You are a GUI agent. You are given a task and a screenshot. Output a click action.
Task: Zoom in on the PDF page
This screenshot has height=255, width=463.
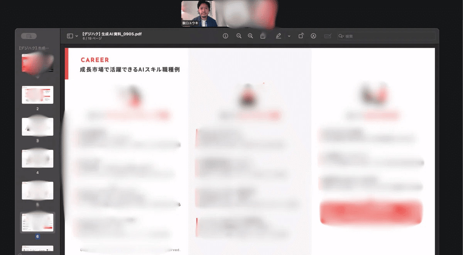[x=250, y=36]
